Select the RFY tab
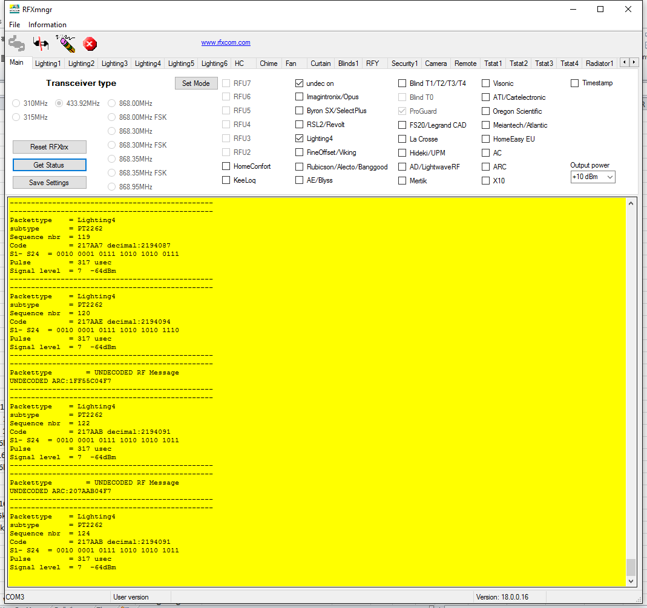The width and height of the screenshot is (647, 608). [x=373, y=64]
